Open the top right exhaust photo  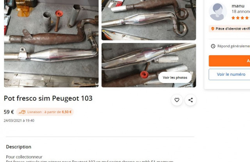(149, 20)
